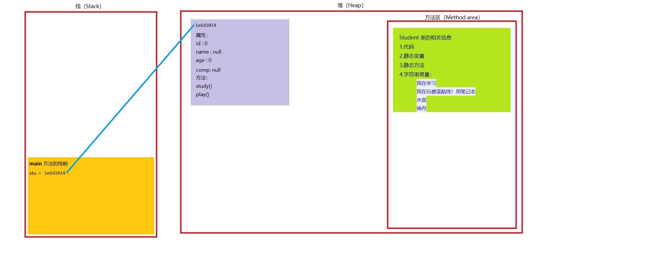Select the '1.代码' list item

(407, 47)
